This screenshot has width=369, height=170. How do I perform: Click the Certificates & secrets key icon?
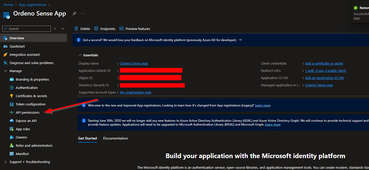(x=11, y=96)
